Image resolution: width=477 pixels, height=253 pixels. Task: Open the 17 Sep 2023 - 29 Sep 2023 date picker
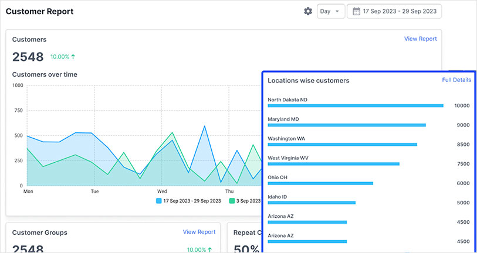(394, 11)
